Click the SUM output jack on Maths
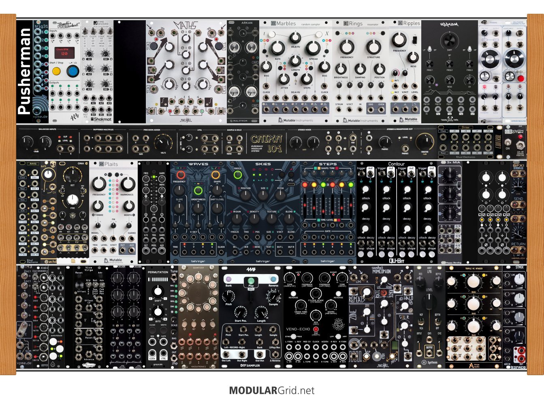 (x=187, y=111)
